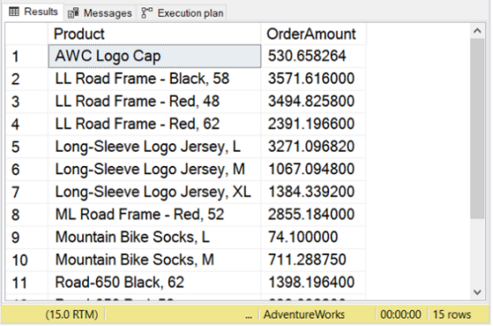493x326 pixels.
Task: Select the Mountain Bike Socks, L cell
Action: 154,237
